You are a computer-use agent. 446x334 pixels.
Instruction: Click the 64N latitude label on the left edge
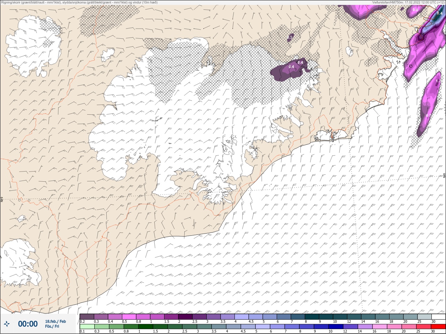[x=2, y=200]
